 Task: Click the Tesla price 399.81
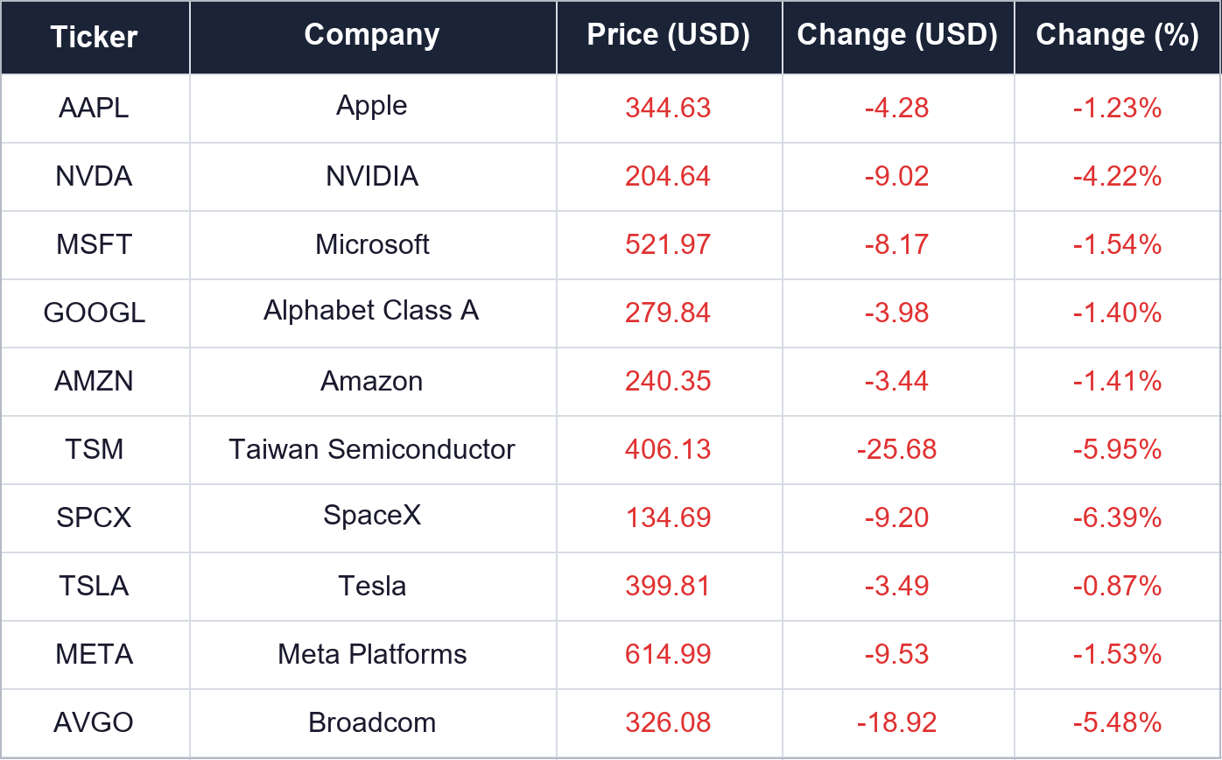coord(669,586)
